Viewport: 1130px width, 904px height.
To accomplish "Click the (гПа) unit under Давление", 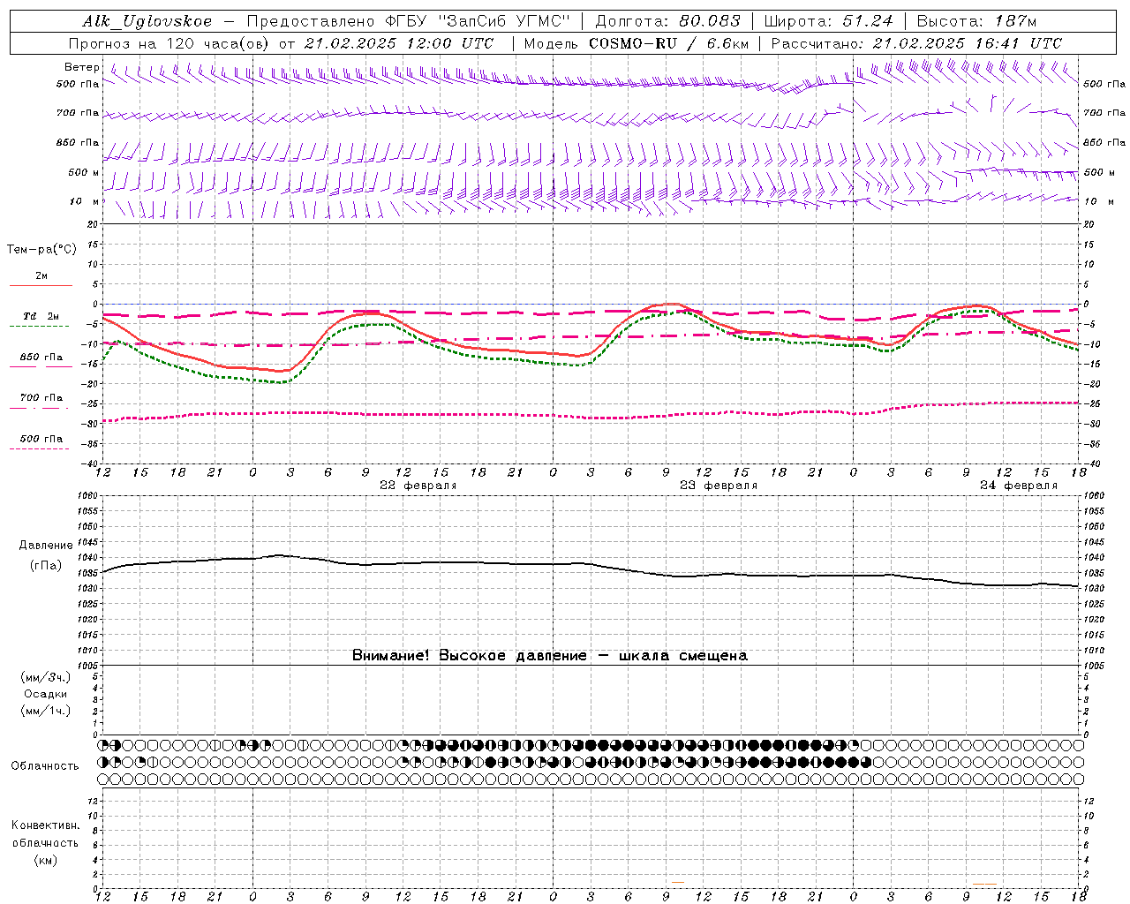I will (x=46, y=565).
